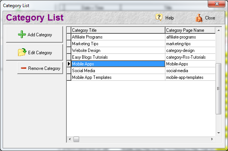Click the row selector for Marketing Tips

coord(69,44)
